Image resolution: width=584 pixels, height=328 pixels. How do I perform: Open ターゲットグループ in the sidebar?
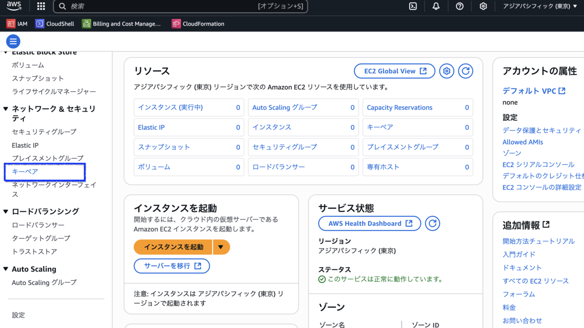click(x=41, y=238)
